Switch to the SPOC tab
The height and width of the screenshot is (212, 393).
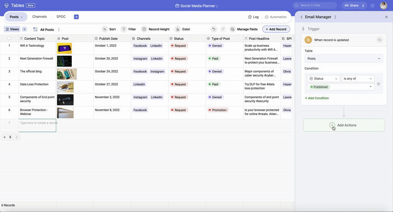(x=61, y=17)
